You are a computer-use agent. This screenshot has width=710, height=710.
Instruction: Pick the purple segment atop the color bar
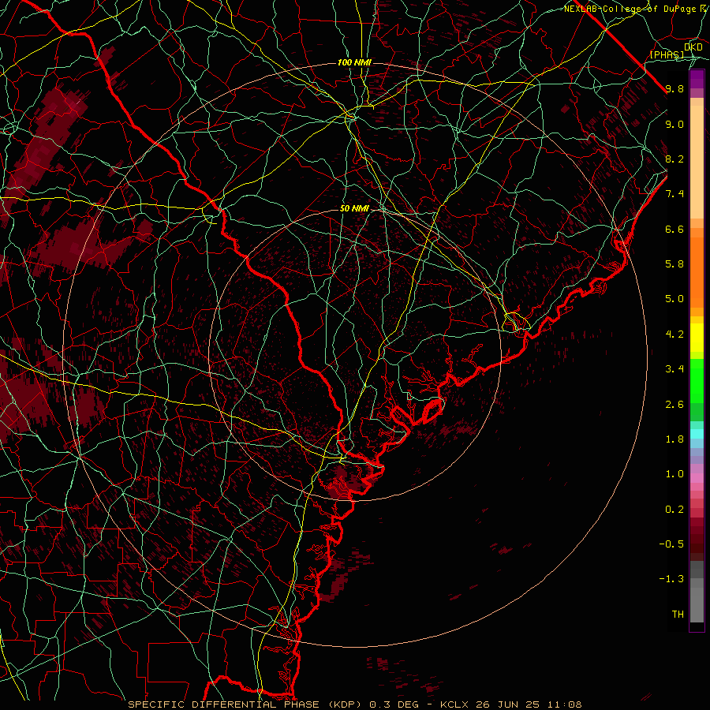[x=697, y=79]
